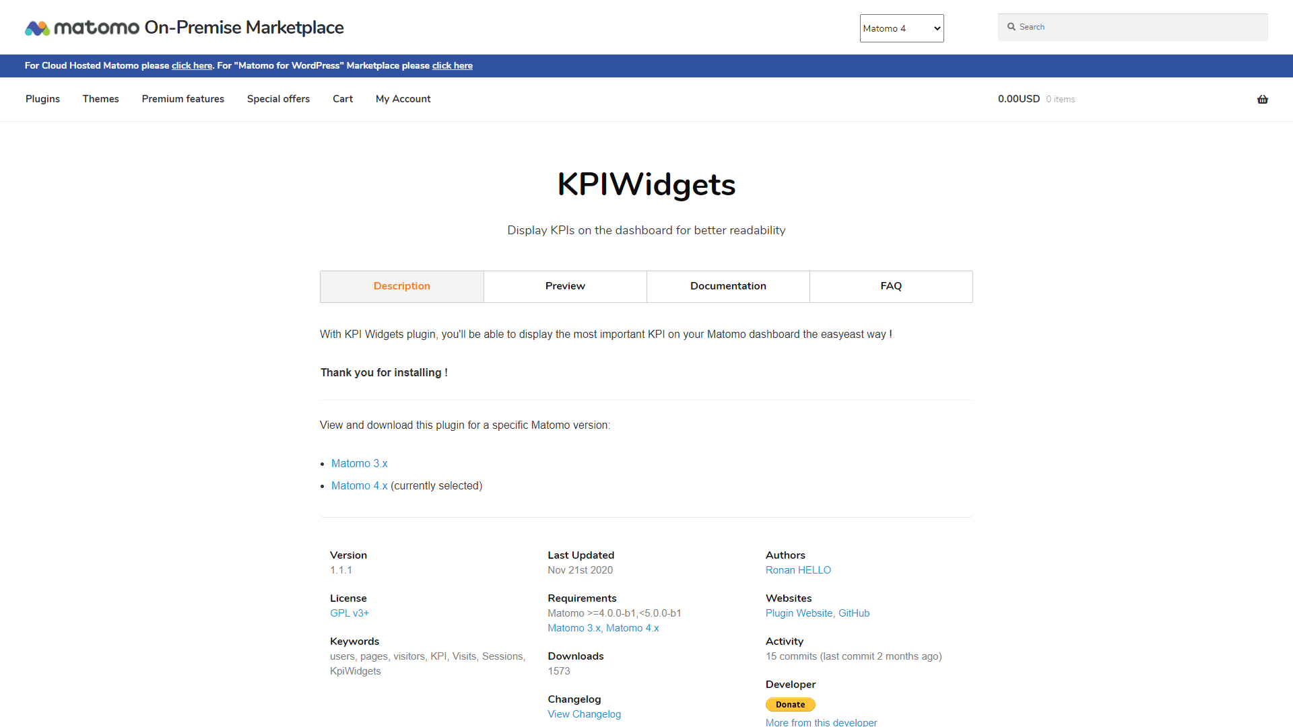Follow the Matomo 3.x version link
The width and height of the screenshot is (1293, 727).
[x=359, y=464]
